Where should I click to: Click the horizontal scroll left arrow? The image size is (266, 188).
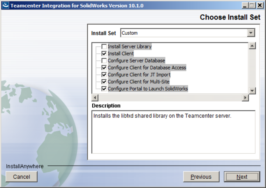tap(95, 98)
